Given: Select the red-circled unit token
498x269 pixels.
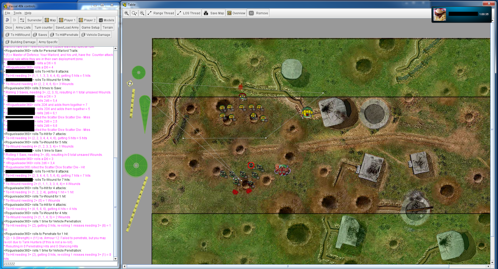Looking at the screenshot, I should (251, 165).
